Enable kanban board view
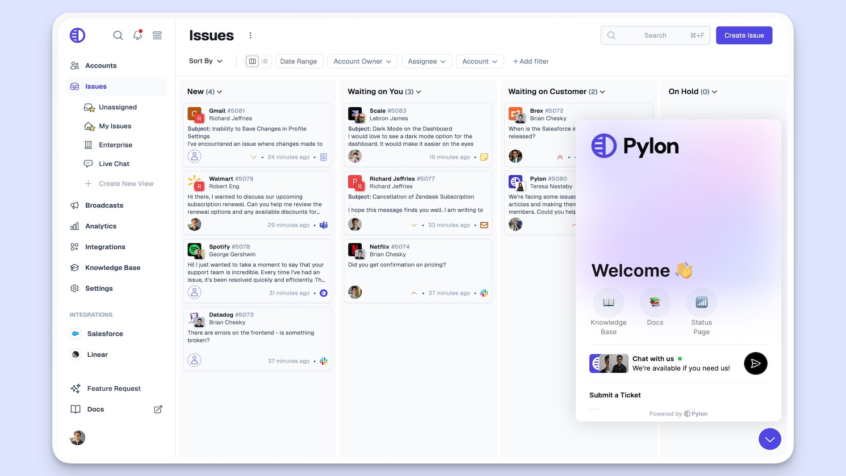This screenshot has width=846, height=476. click(252, 61)
